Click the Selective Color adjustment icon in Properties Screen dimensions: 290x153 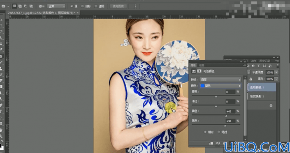point(194,71)
